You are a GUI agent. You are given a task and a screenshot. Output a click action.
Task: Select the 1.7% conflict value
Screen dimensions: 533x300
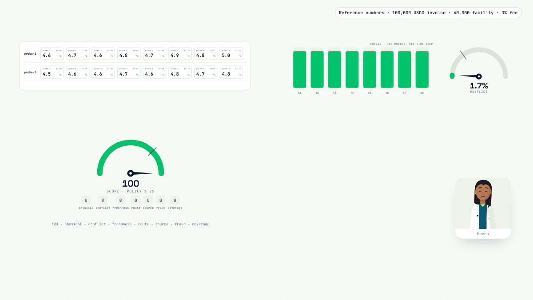(479, 86)
